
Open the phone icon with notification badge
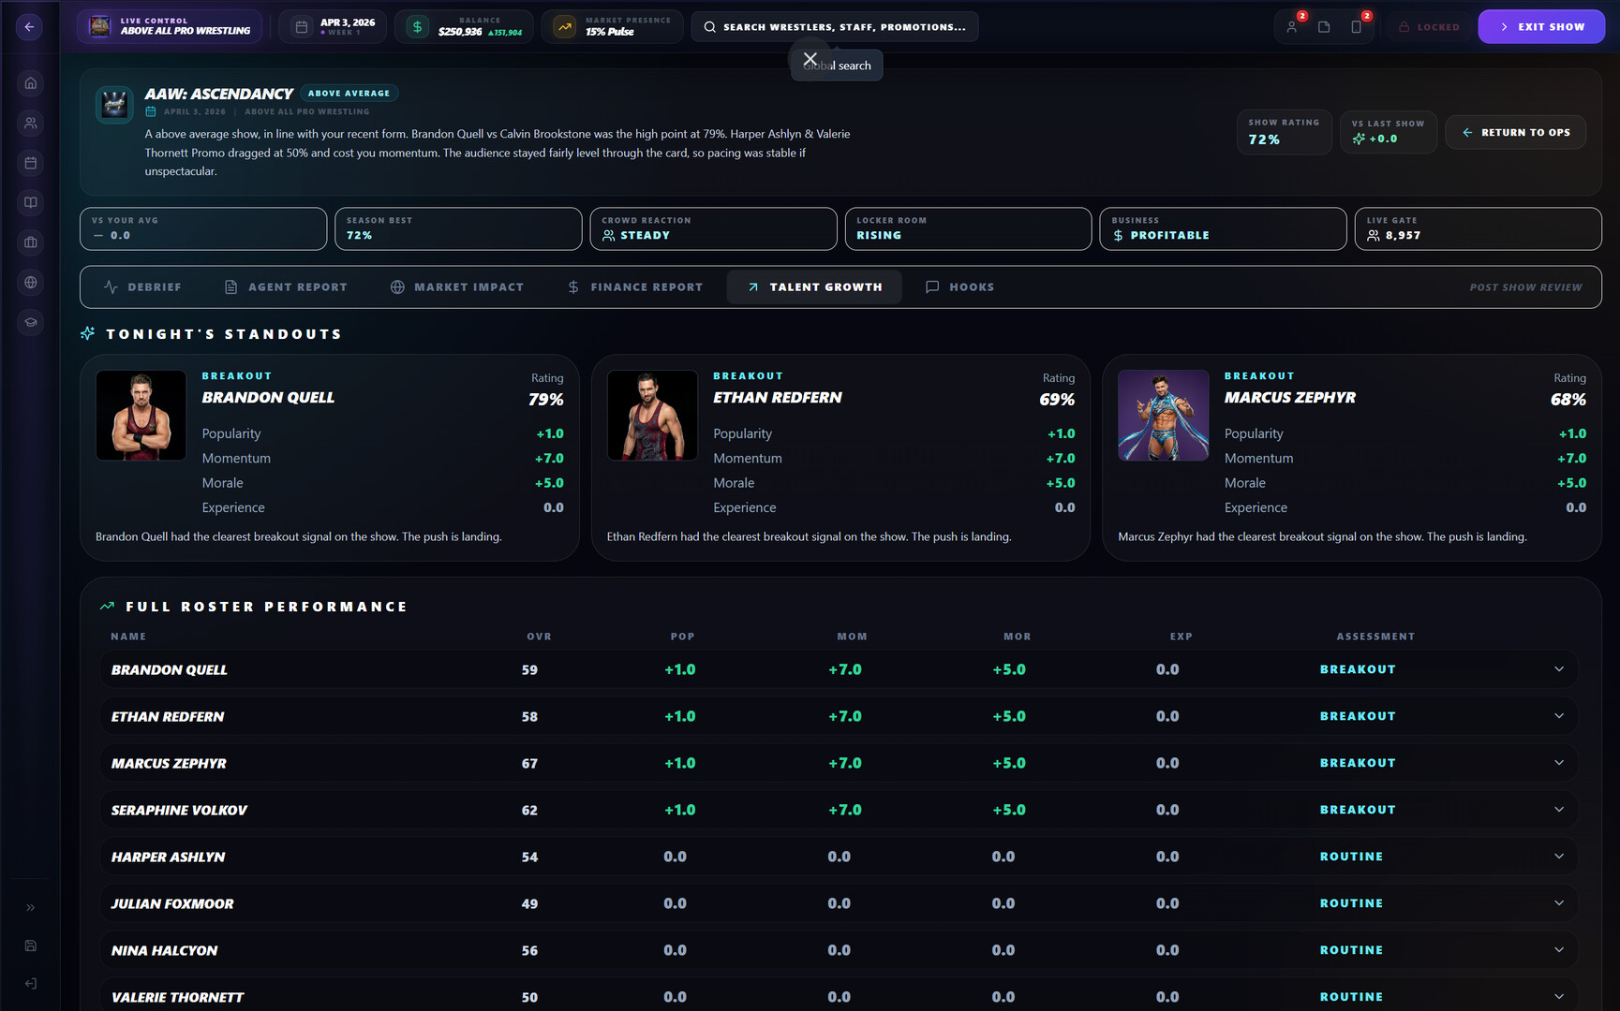[1356, 27]
